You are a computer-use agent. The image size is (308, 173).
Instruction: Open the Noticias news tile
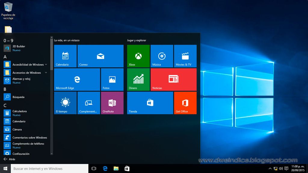[x=174, y=79]
